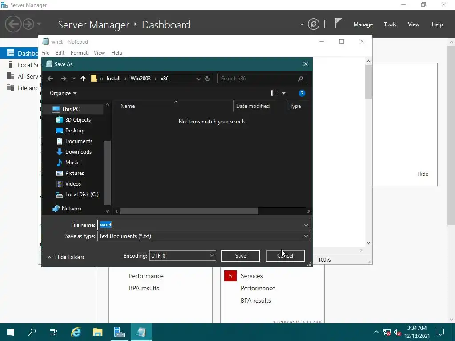Open Action Center notification icon
This screenshot has height=341, width=455.
tap(440, 332)
